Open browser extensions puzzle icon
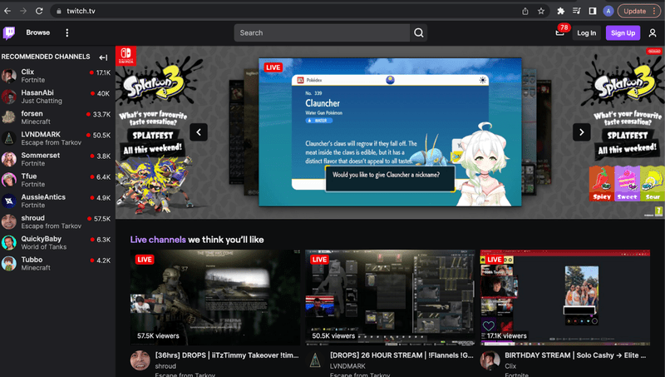 tap(560, 11)
